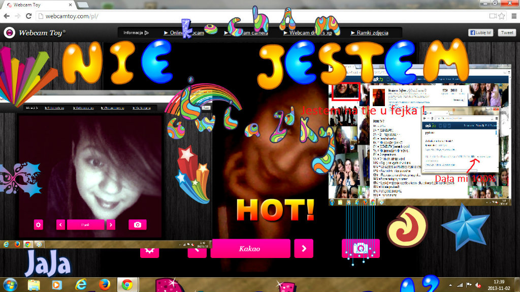Open the Online webcam link
520x292 pixels.
point(184,33)
